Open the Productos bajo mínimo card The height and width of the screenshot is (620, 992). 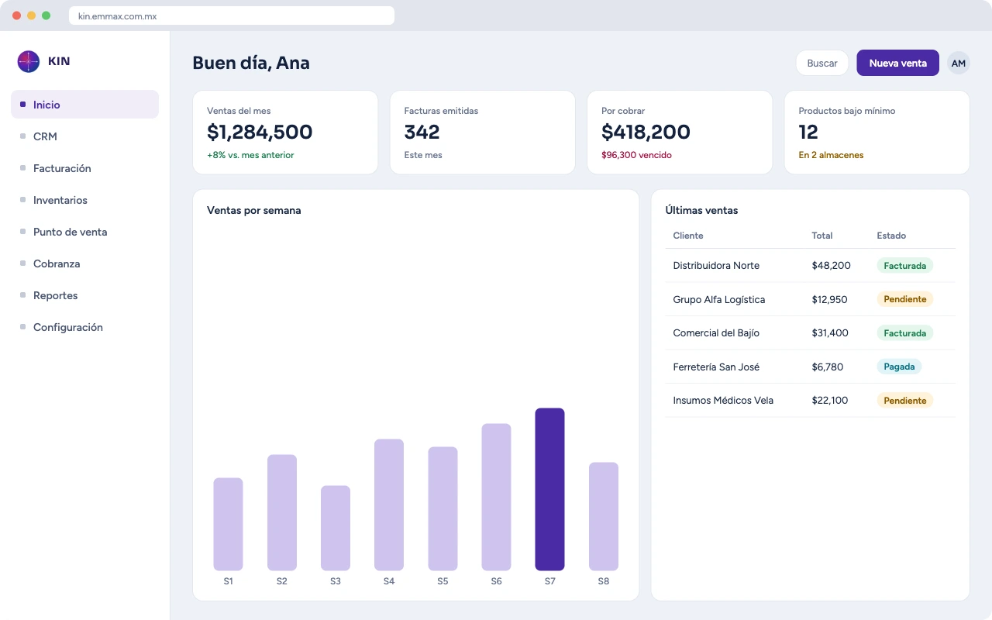[x=877, y=133]
